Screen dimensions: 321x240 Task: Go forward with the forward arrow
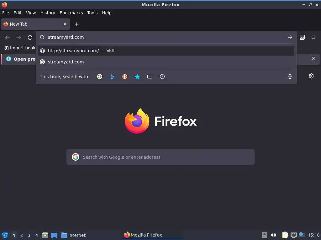[19, 37]
